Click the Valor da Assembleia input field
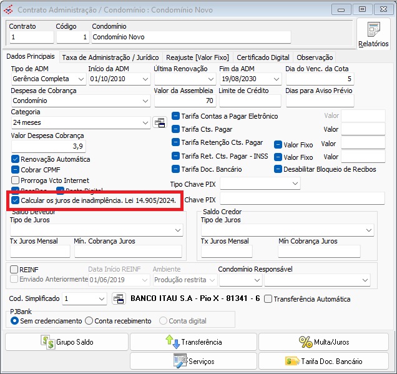The height and width of the screenshot is (374, 397). (184, 101)
